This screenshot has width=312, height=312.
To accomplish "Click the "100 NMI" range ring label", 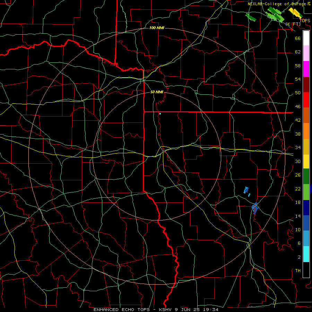I will 157,28.
